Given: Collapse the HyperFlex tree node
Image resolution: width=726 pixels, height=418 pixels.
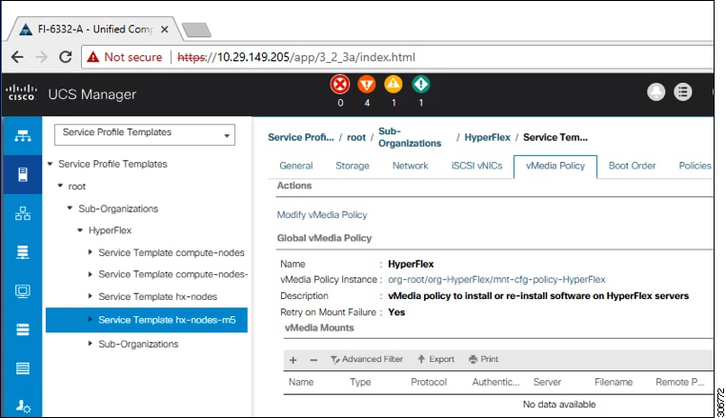Looking at the screenshot, I should tap(80, 230).
